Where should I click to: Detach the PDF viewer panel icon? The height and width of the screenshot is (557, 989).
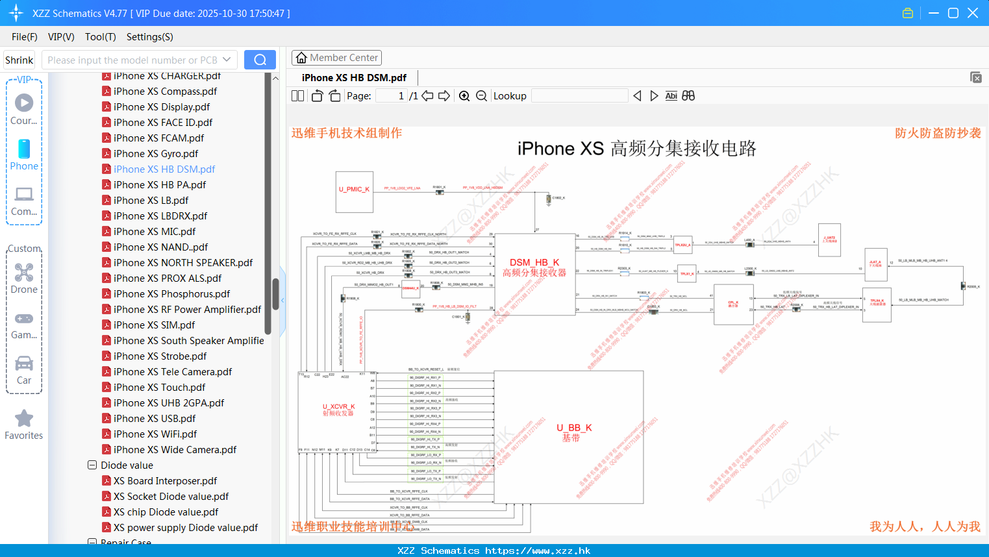coord(976,77)
